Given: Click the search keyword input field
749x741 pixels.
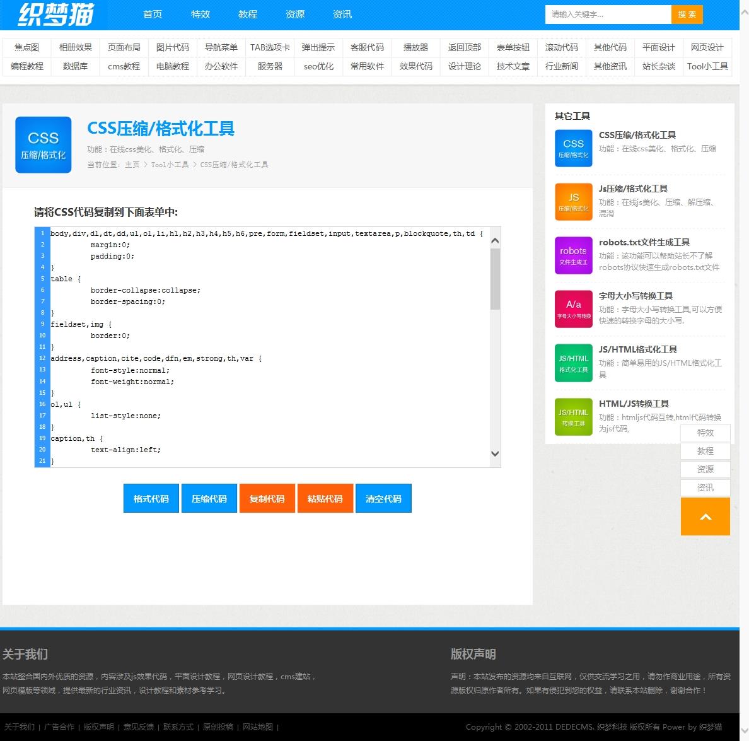Looking at the screenshot, I should click(x=607, y=15).
